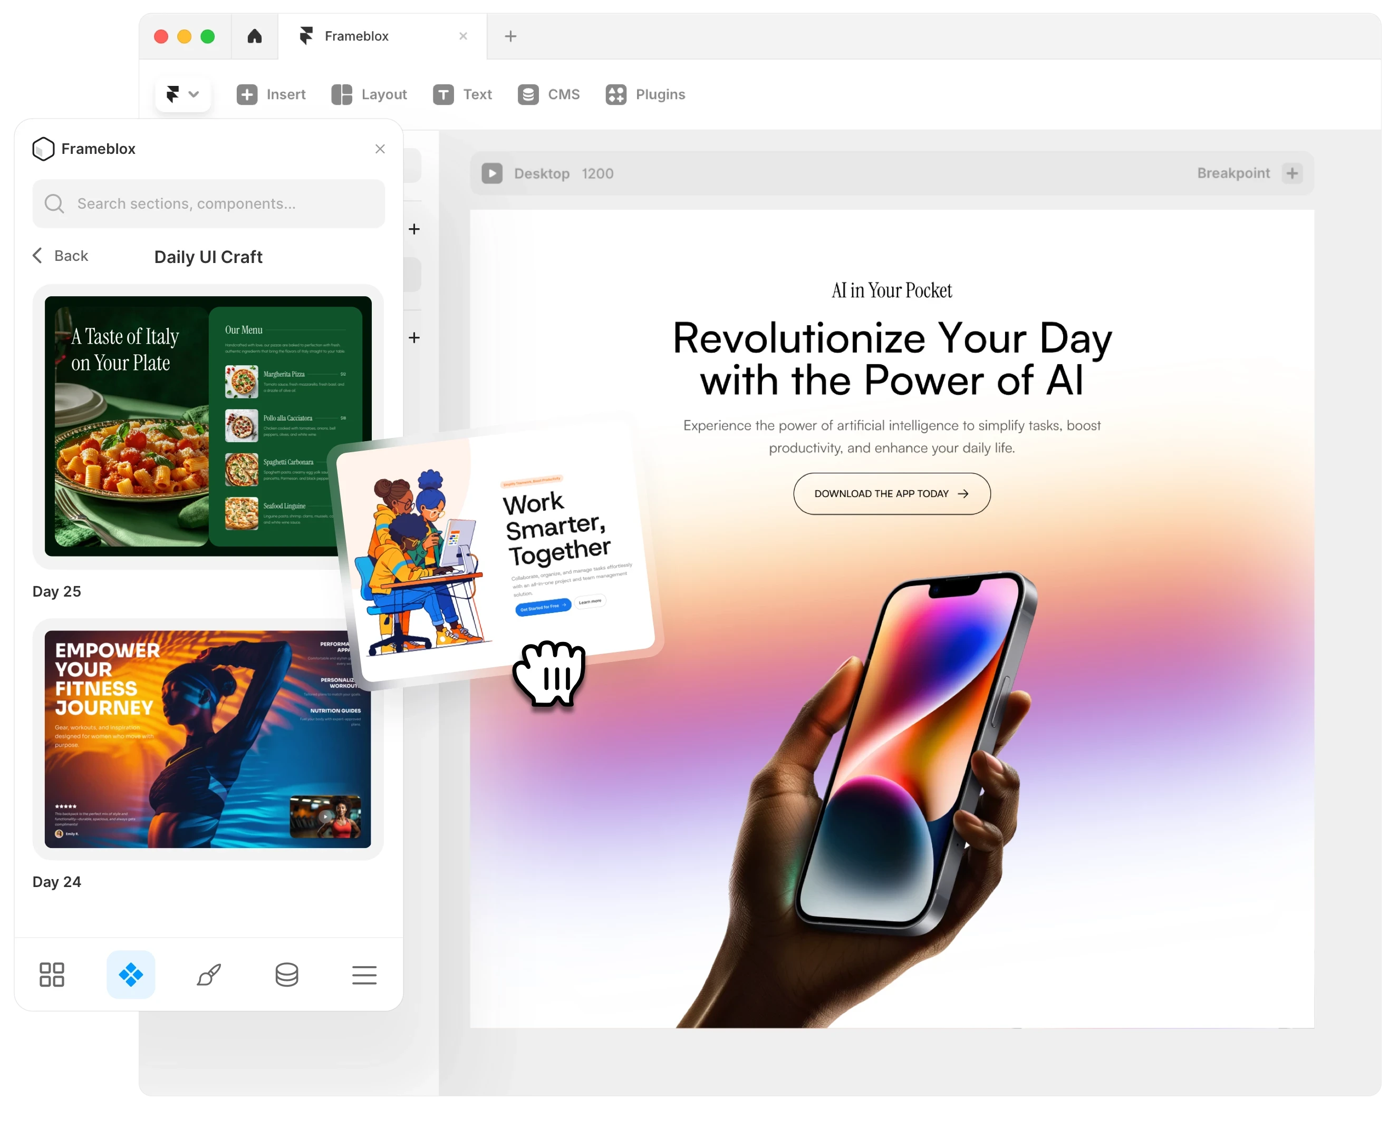Click the home icon in tab bar

click(x=255, y=36)
